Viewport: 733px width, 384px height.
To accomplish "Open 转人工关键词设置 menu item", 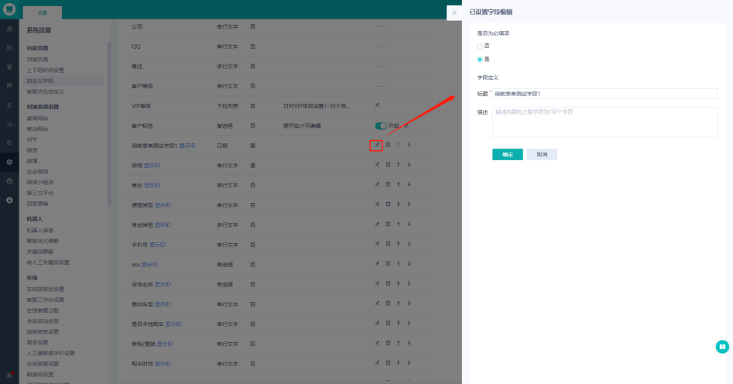I will (48, 262).
